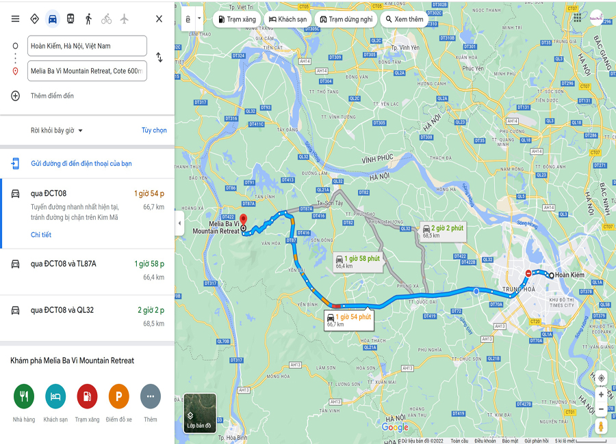Collapse the side panel with arrow tab
Image resolution: width=616 pixels, height=444 pixels.
(179, 223)
